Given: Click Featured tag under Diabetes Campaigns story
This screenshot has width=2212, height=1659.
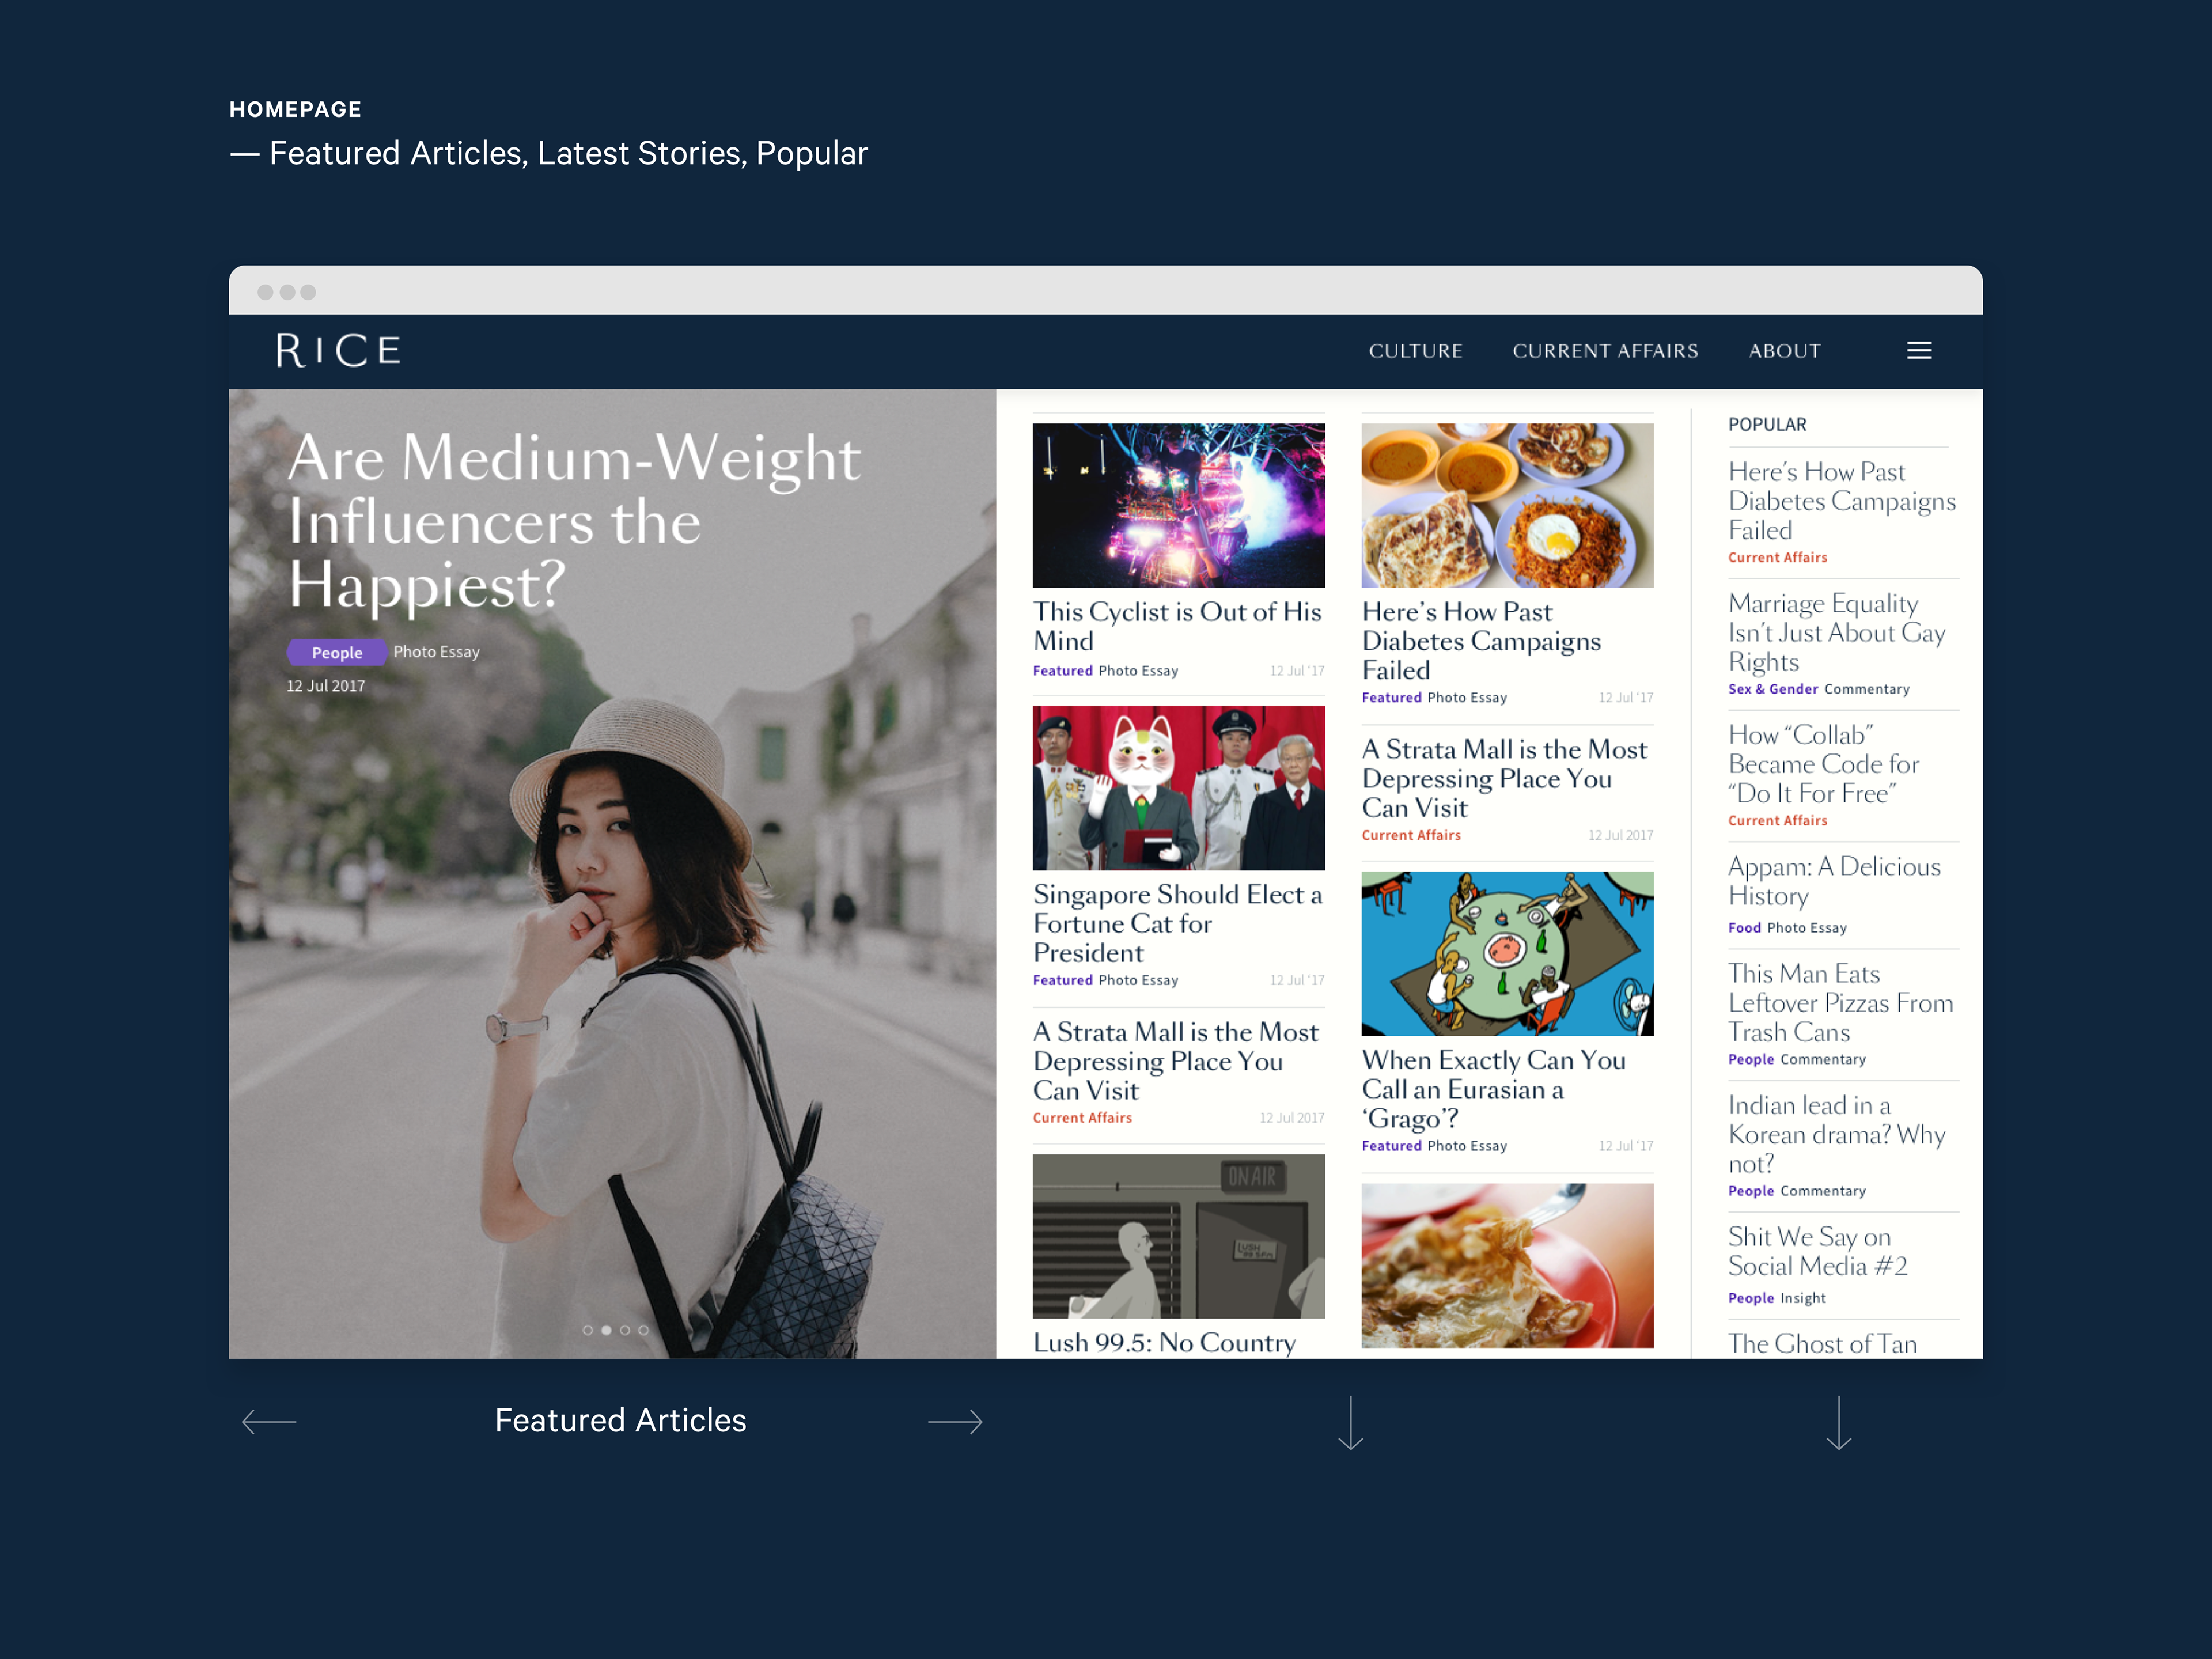Looking at the screenshot, I should (1391, 698).
